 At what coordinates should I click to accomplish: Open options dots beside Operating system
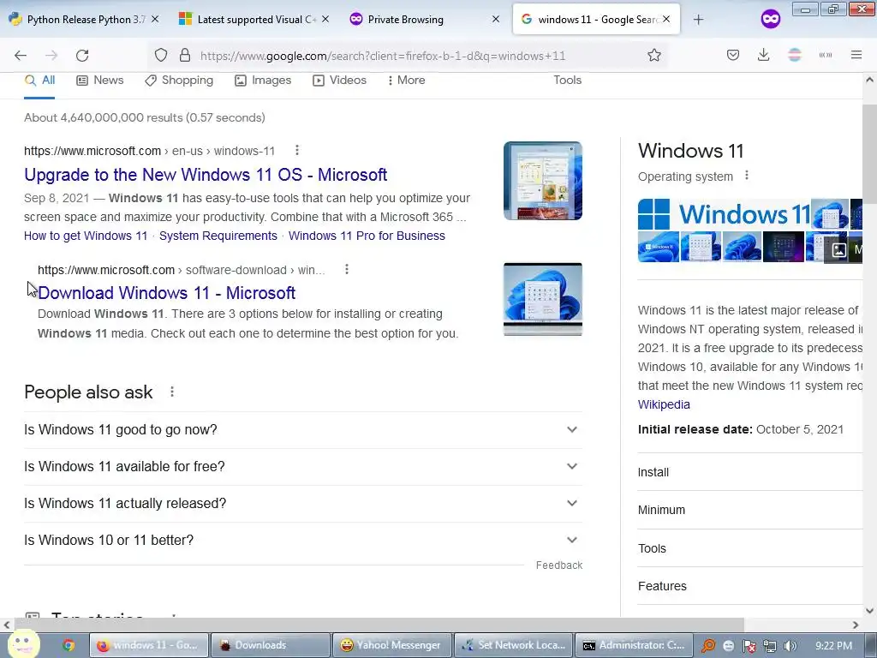point(746,176)
